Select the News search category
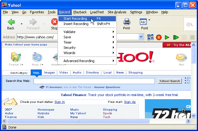The width and height of the screenshot is (198, 131). (120, 73)
